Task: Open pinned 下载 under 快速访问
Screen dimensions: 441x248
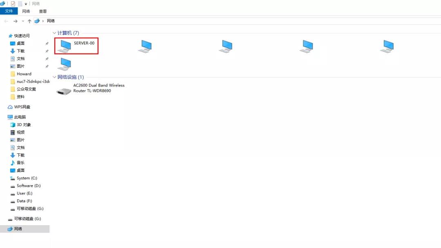Action: point(20,51)
